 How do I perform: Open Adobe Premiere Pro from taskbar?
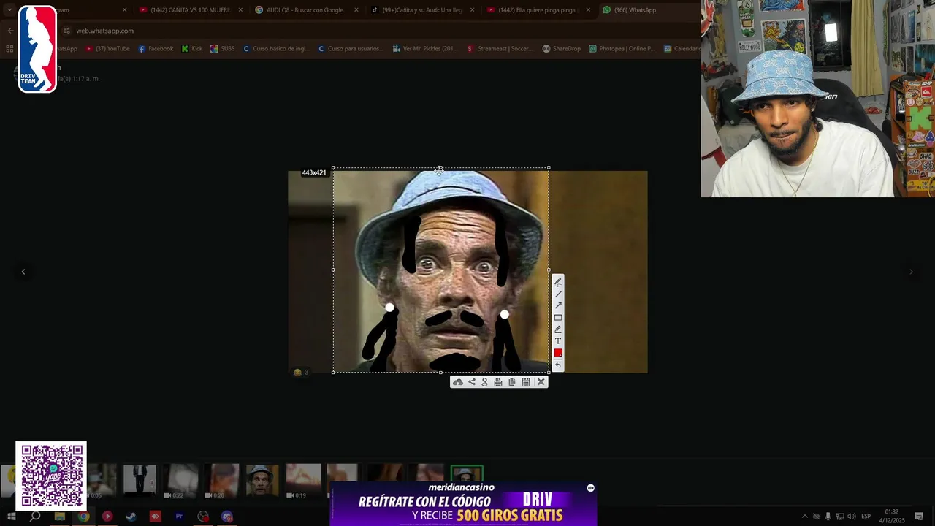point(179,517)
